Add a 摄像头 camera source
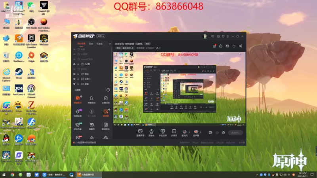 click(151, 133)
